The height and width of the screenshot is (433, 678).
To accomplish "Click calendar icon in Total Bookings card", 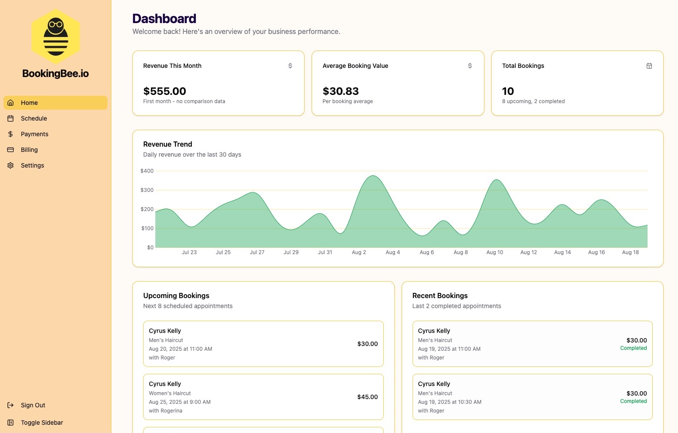I will coord(649,66).
